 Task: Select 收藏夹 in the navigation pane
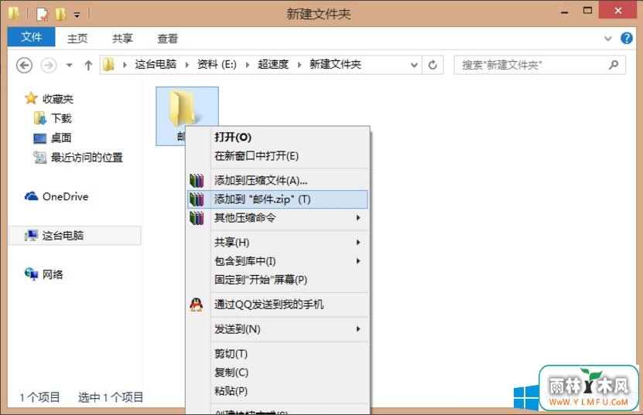tap(57, 99)
